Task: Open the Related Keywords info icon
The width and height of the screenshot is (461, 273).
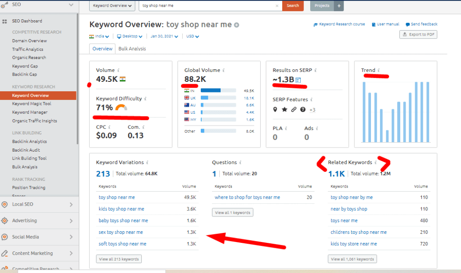Action: (375, 162)
